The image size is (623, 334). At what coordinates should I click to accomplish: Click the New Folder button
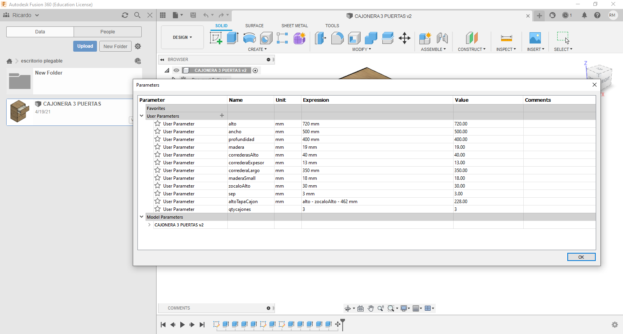(115, 46)
